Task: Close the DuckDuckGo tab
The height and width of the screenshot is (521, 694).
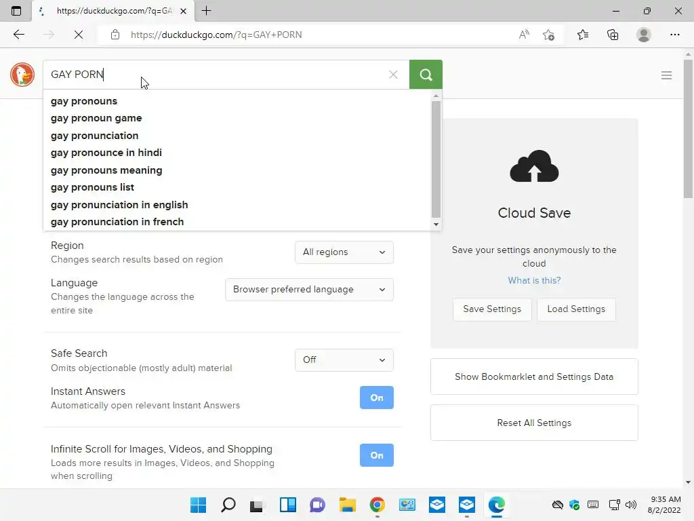Action: pyautogui.click(x=183, y=11)
